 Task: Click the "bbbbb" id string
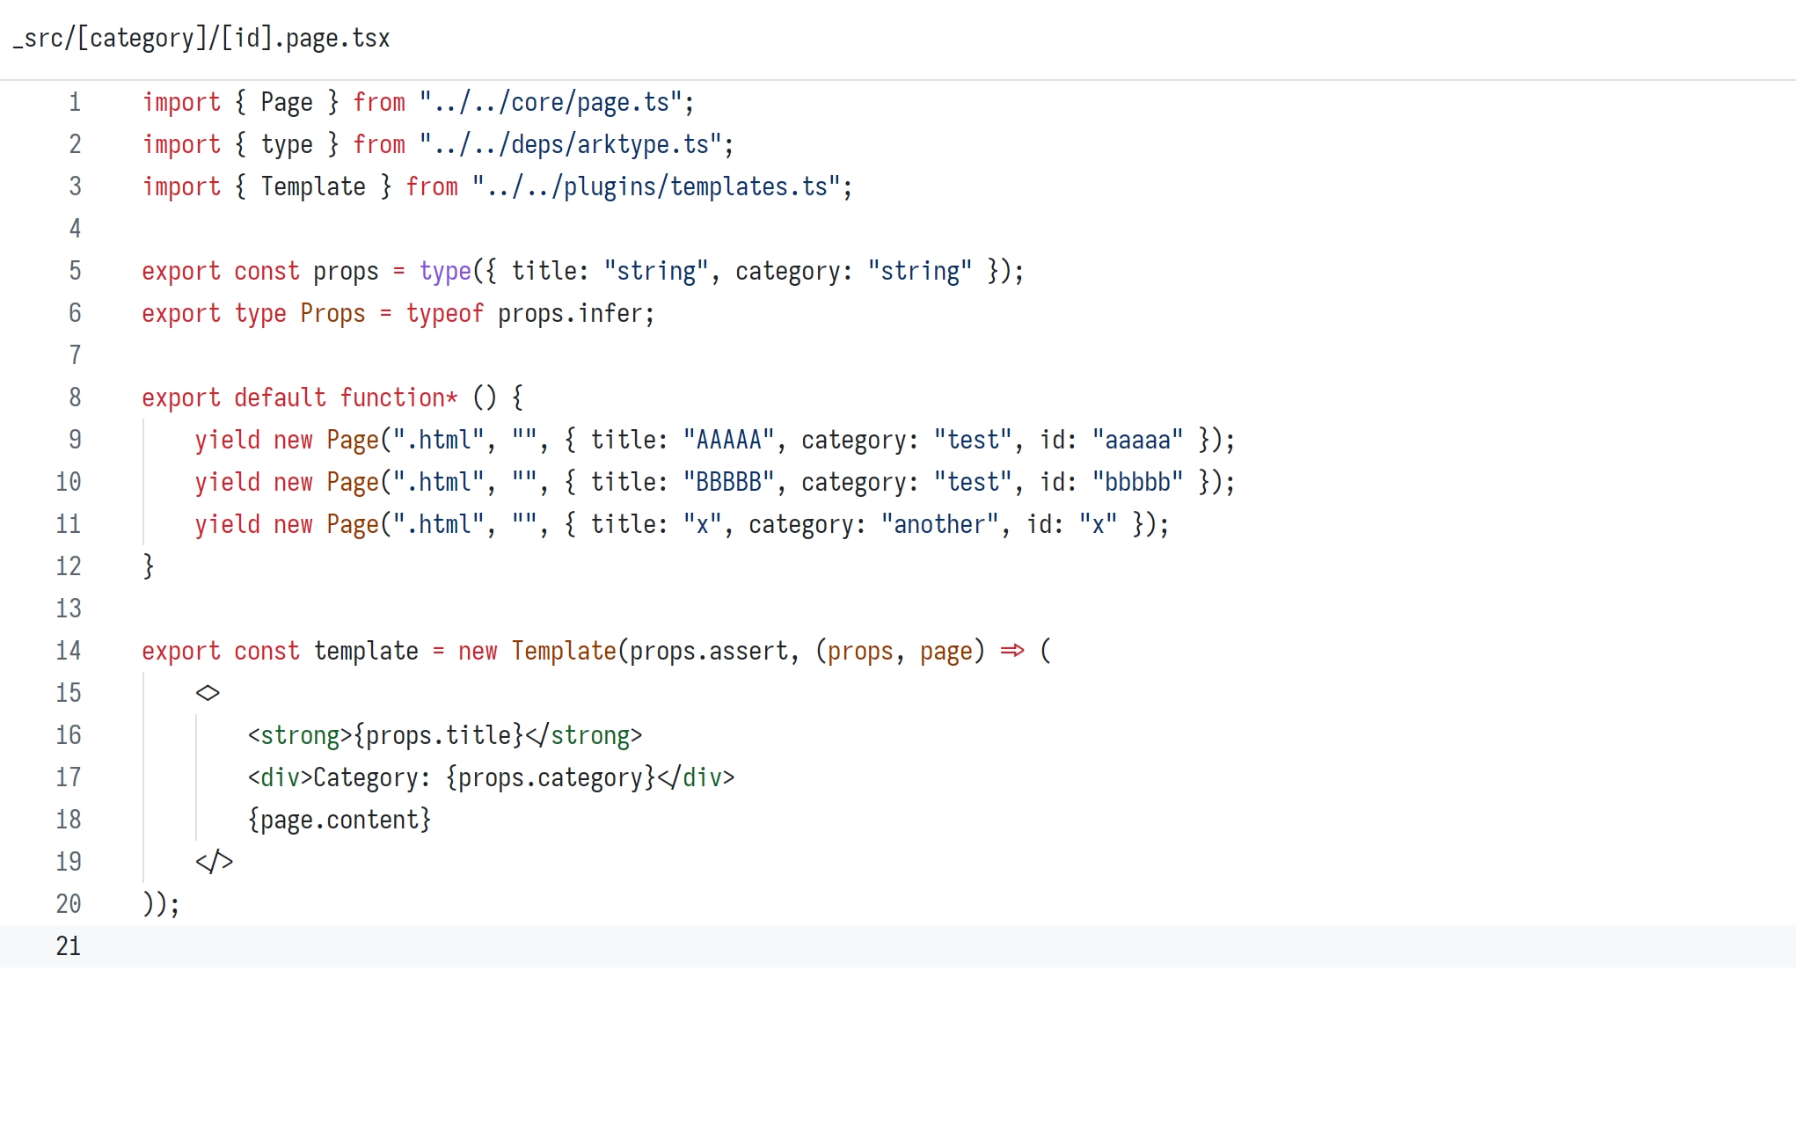(1137, 483)
